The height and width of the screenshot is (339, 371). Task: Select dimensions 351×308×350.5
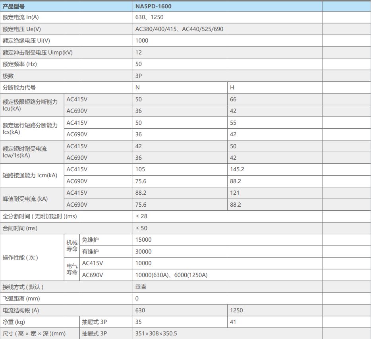156,334
